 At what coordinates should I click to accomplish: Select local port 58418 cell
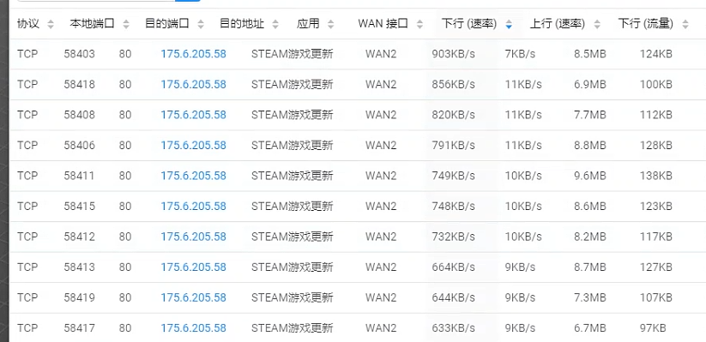[x=79, y=84]
